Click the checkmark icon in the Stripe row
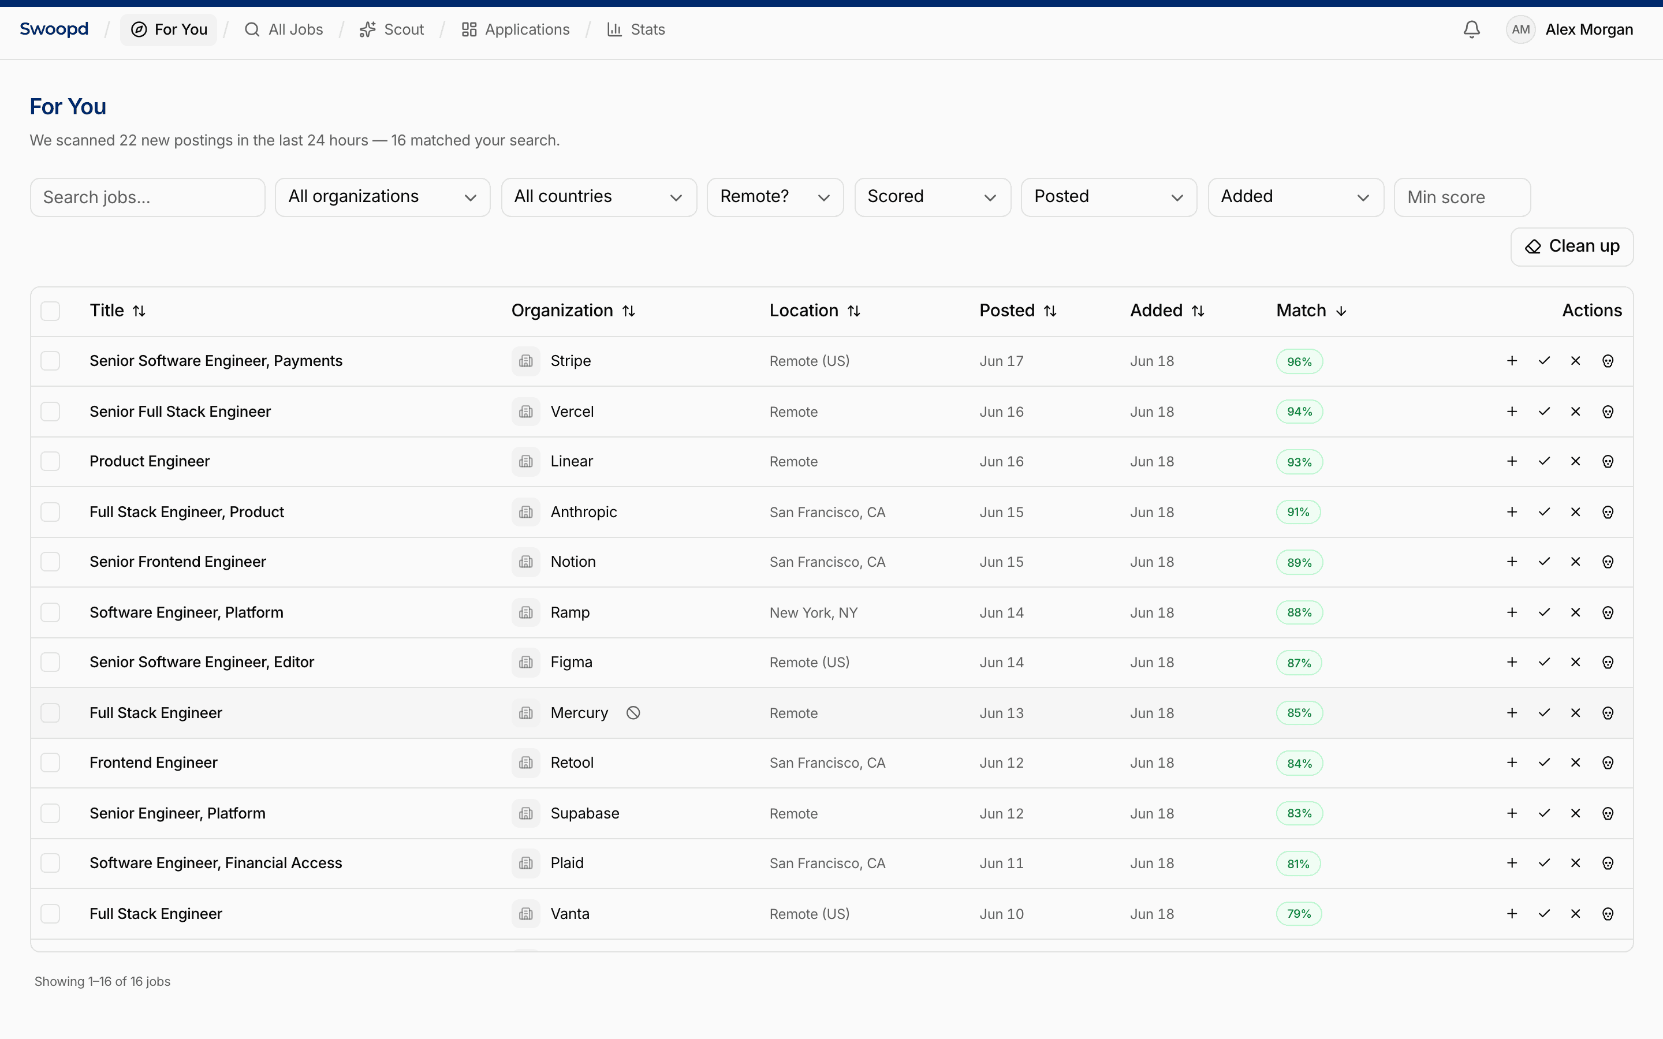 1544,361
